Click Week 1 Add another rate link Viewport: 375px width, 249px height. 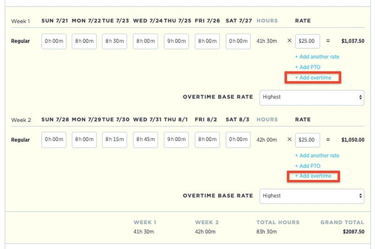[x=317, y=57]
